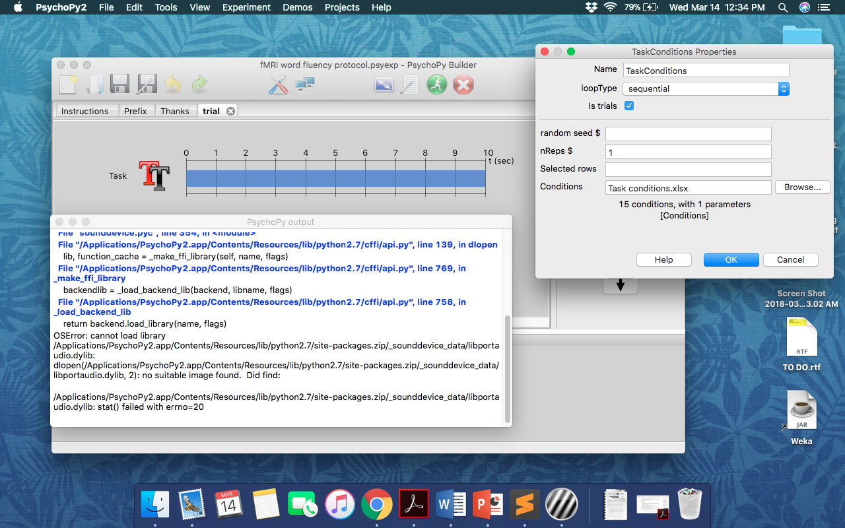Click Browse to choose conditions file
845x528 pixels.
pyautogui.click(x=802, y=187)
